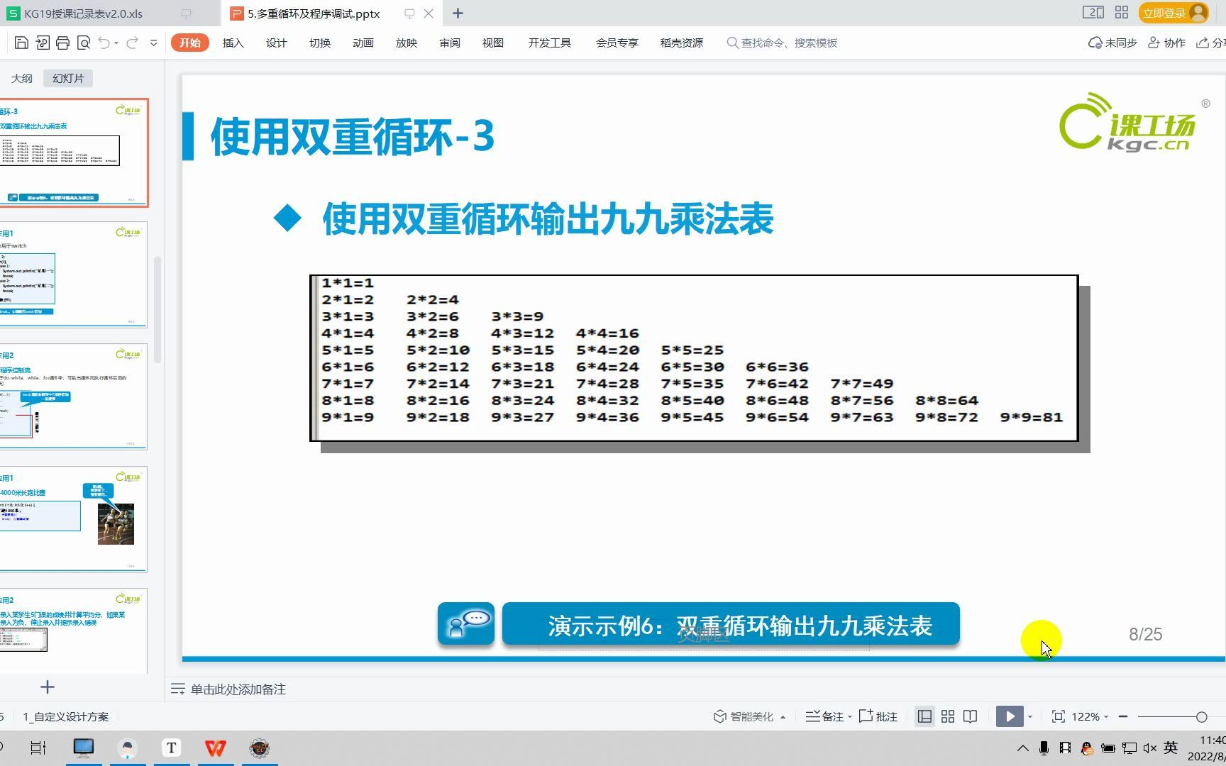Redo the last action
The width and height of the screenshot is (1226, 766).
pyautogui.click(x=131, y=43)
